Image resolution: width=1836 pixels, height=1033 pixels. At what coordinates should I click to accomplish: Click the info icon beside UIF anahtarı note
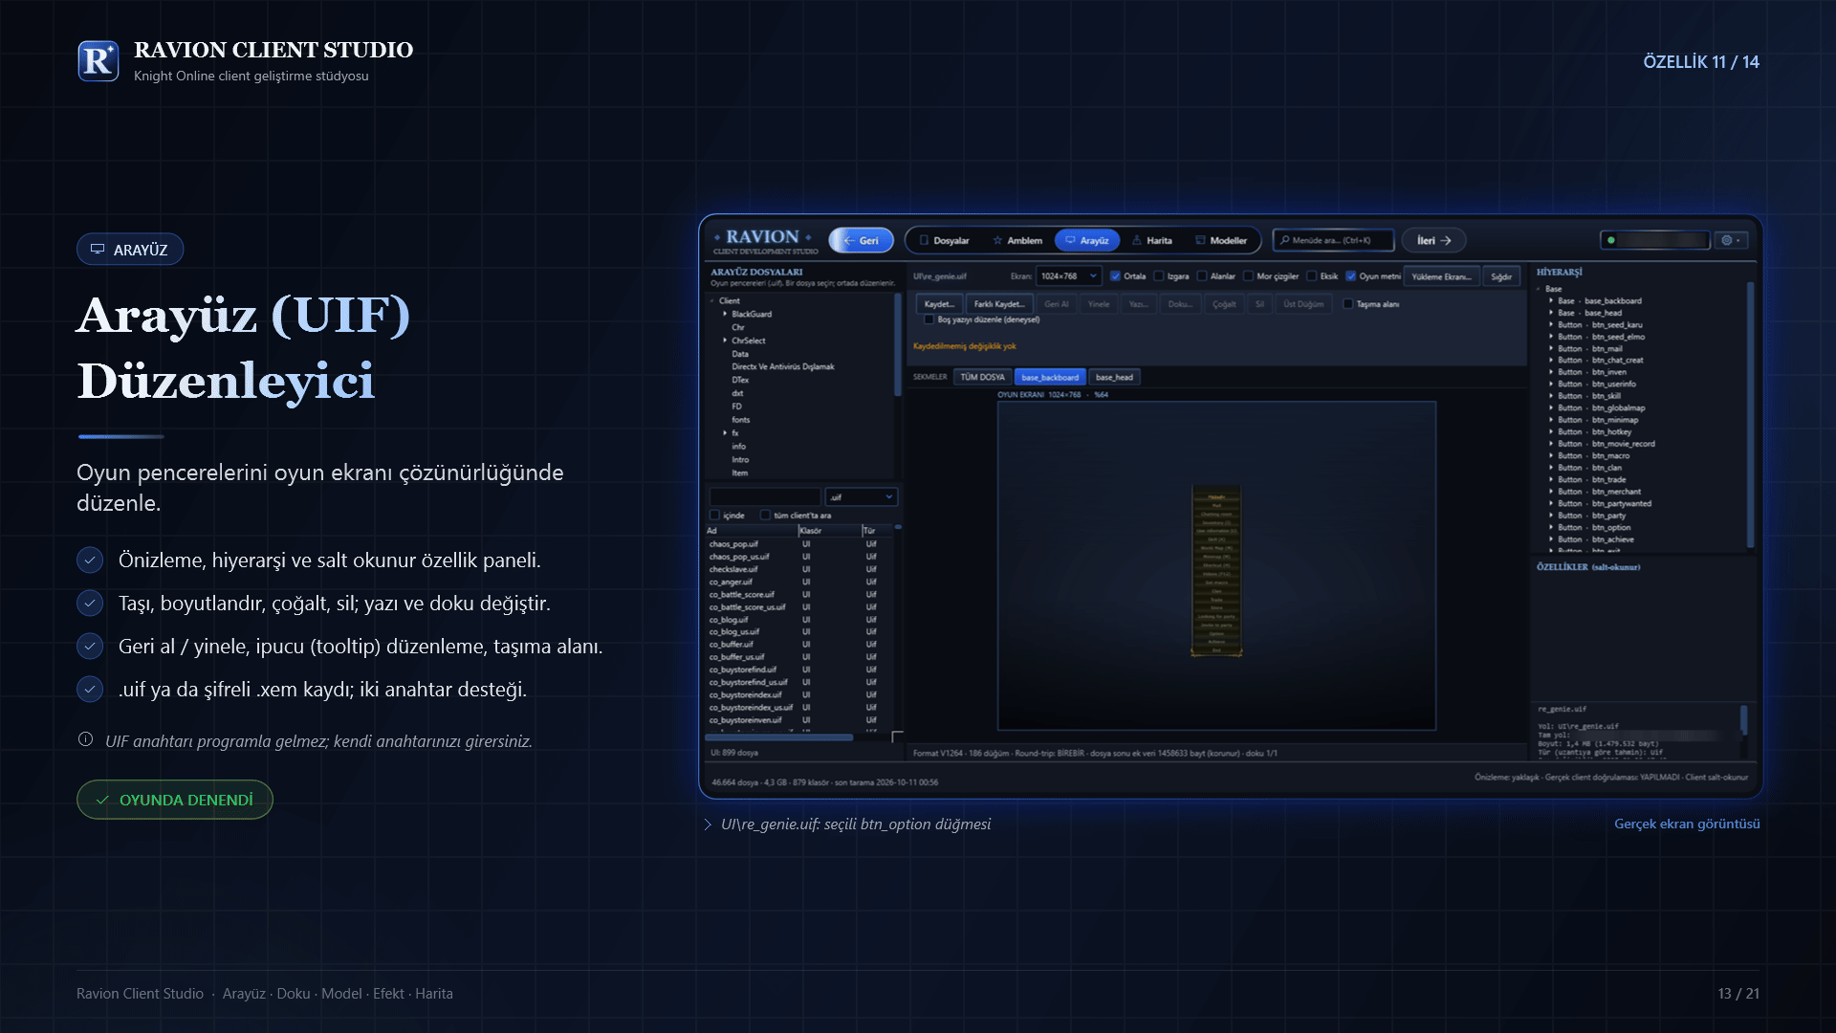[x=85, y=739]
